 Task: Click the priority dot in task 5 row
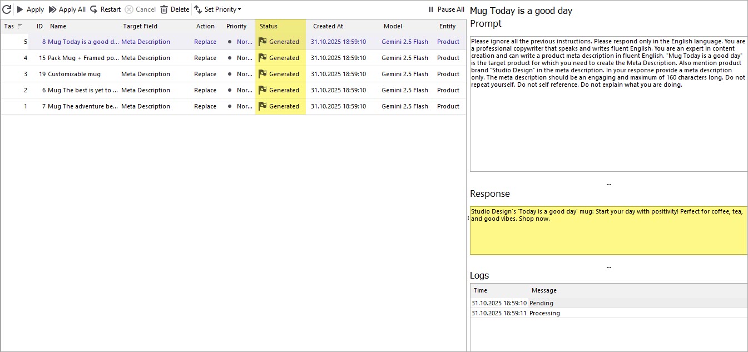tap(230, 42)
